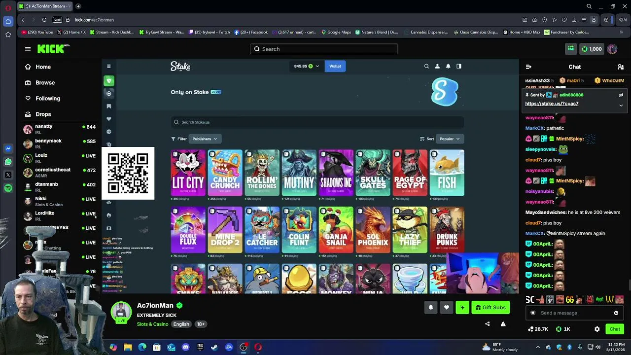The height and width of the screenshot is (355, 631).
Task: Click the Kick search field
Action: (x=324, y=49)
